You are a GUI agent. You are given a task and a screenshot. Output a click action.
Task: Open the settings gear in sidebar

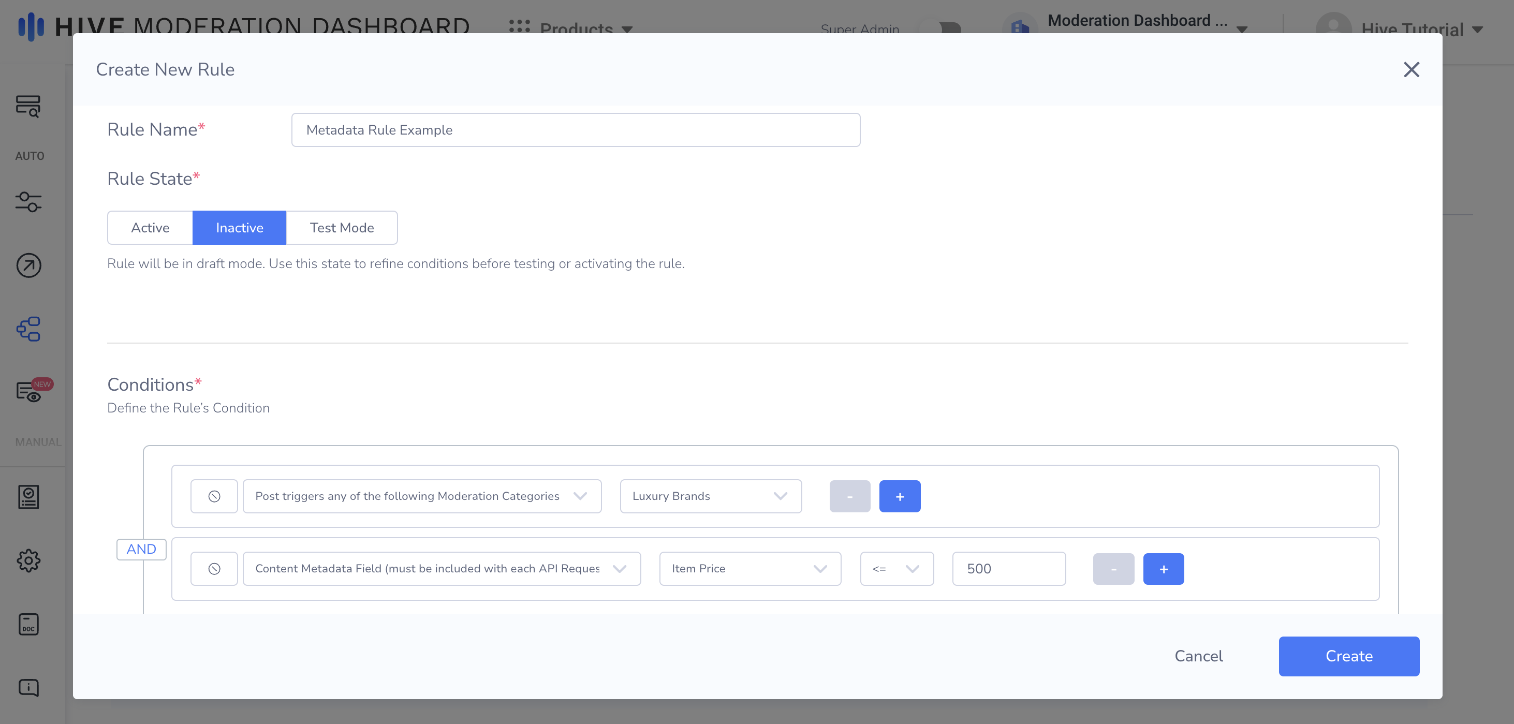[x=28, y=560]
